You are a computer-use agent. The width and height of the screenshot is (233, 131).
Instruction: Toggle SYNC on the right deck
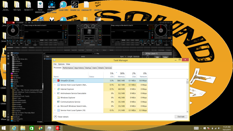[x=170, y=38]
